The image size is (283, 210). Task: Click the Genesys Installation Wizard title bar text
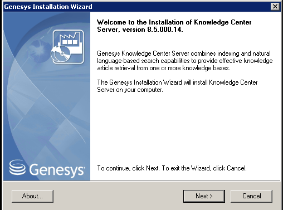coord(48,7)
